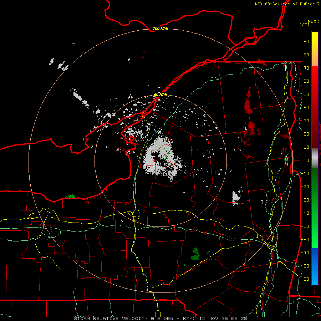Viewport: 321px width, 321px height.
Task: Select the 80 knot scale value
Action: (306, 55)
